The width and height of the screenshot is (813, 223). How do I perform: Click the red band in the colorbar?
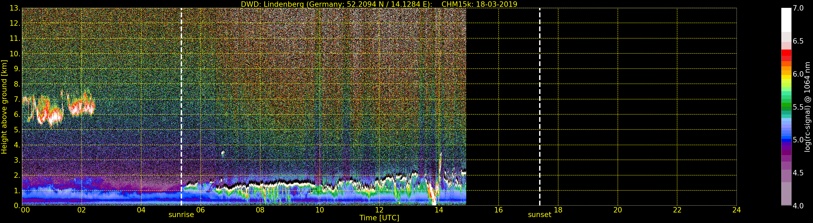(x=786, y=55)
